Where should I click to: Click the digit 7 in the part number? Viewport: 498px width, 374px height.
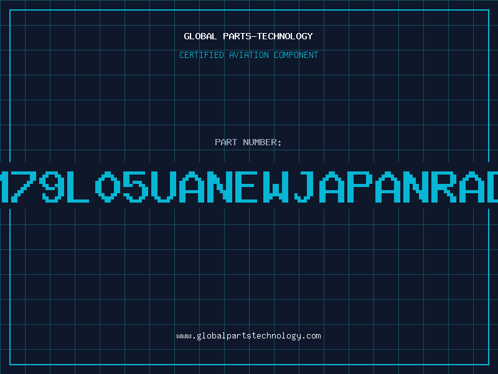(24, 186)
